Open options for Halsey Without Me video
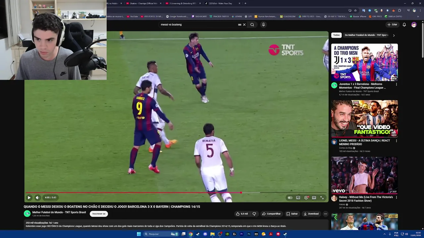The image size is (424, 238). [397, 197]
